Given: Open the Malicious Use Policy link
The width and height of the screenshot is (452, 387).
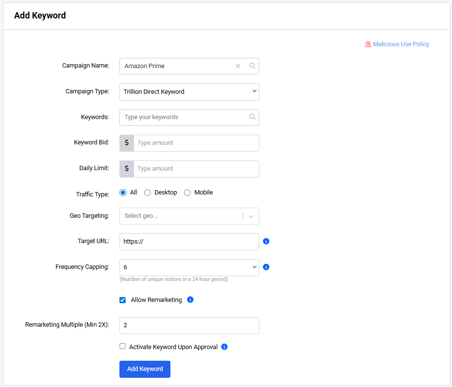Looking at the screenshot, I should pos(401,44).
